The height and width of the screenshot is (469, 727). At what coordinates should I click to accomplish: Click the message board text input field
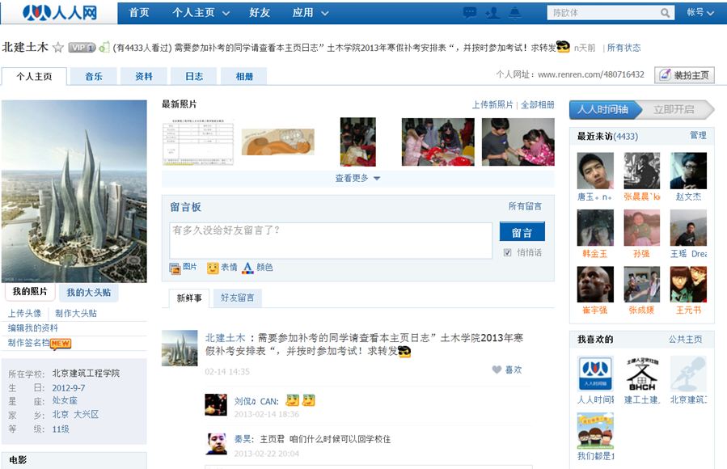(330, 240)
